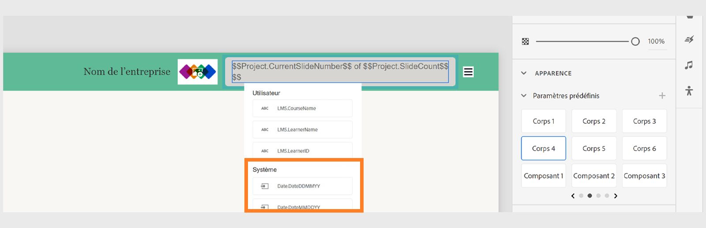This screenshot has width=706, height=228.
Task: Collapse the Paramètres prédéfinis section
Action: click(x=524, y=96)
